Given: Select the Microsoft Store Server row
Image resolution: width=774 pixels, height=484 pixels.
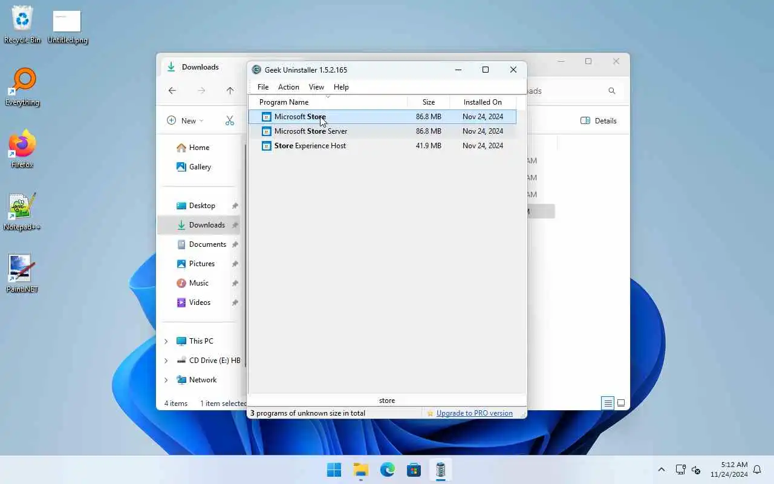Looking at the screenshot, I should [383, 131].
